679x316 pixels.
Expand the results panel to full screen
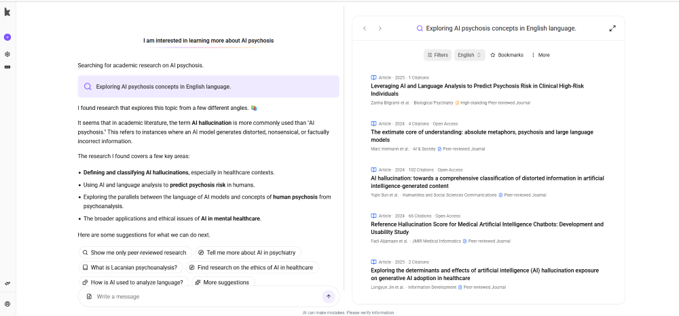[612, 28]
